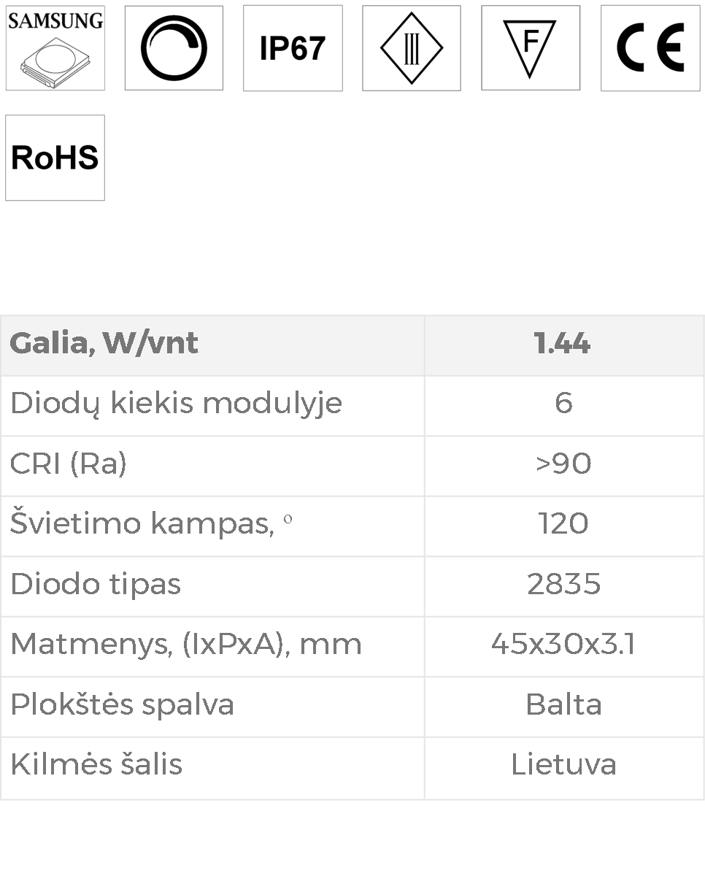
Task: Select the CE certification mark
Action: [650, 48]
